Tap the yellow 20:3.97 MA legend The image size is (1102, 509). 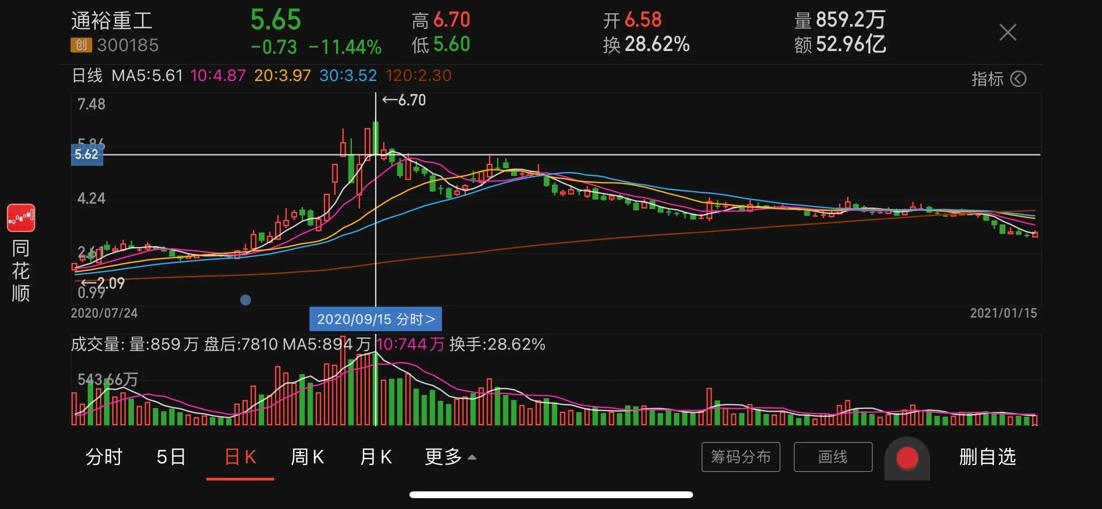point(282,76)
